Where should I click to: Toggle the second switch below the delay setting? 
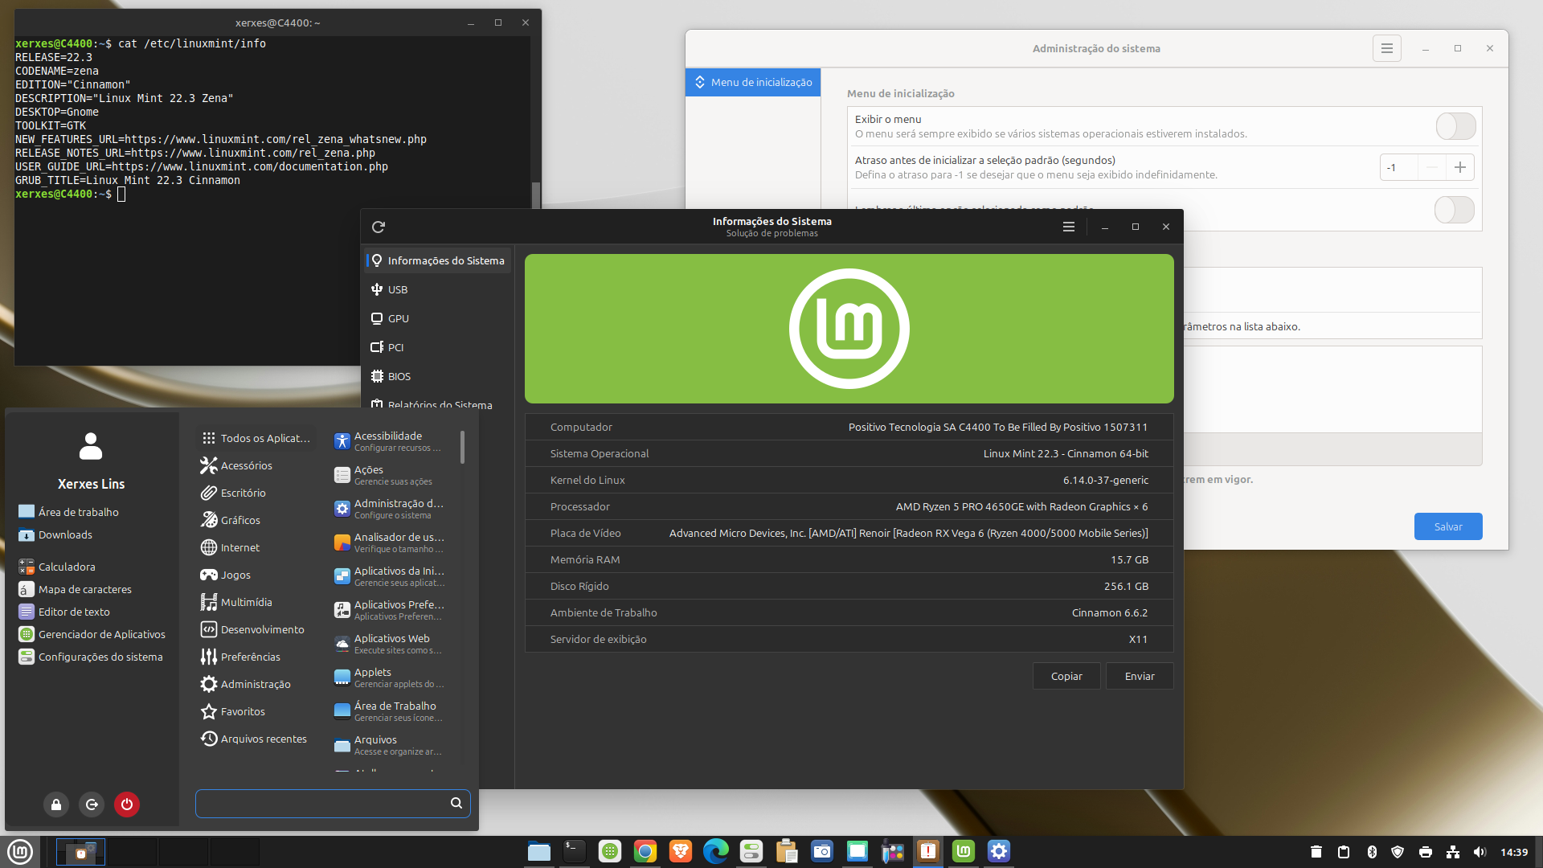[1454, 210]
